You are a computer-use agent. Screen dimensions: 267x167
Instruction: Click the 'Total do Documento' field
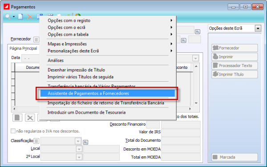181,141
